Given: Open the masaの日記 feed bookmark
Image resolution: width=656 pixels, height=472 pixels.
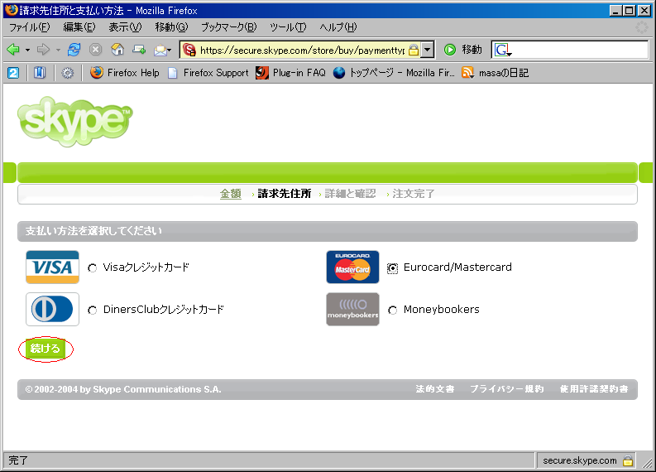Looking at the screenshot, I should pyautogui.click(x=496, y=73).
